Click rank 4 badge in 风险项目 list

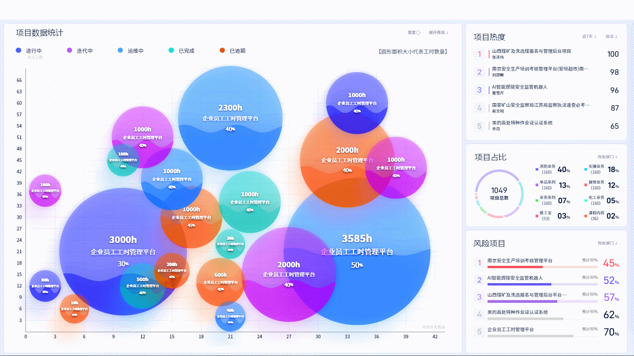[x=479, y=314]
